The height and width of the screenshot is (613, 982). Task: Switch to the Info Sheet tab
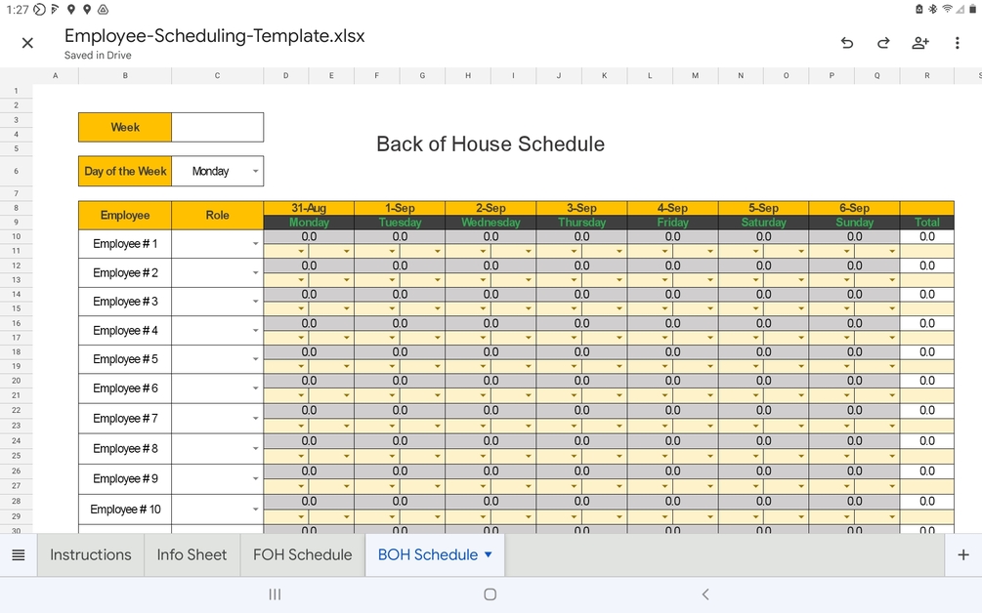point(192,554)
